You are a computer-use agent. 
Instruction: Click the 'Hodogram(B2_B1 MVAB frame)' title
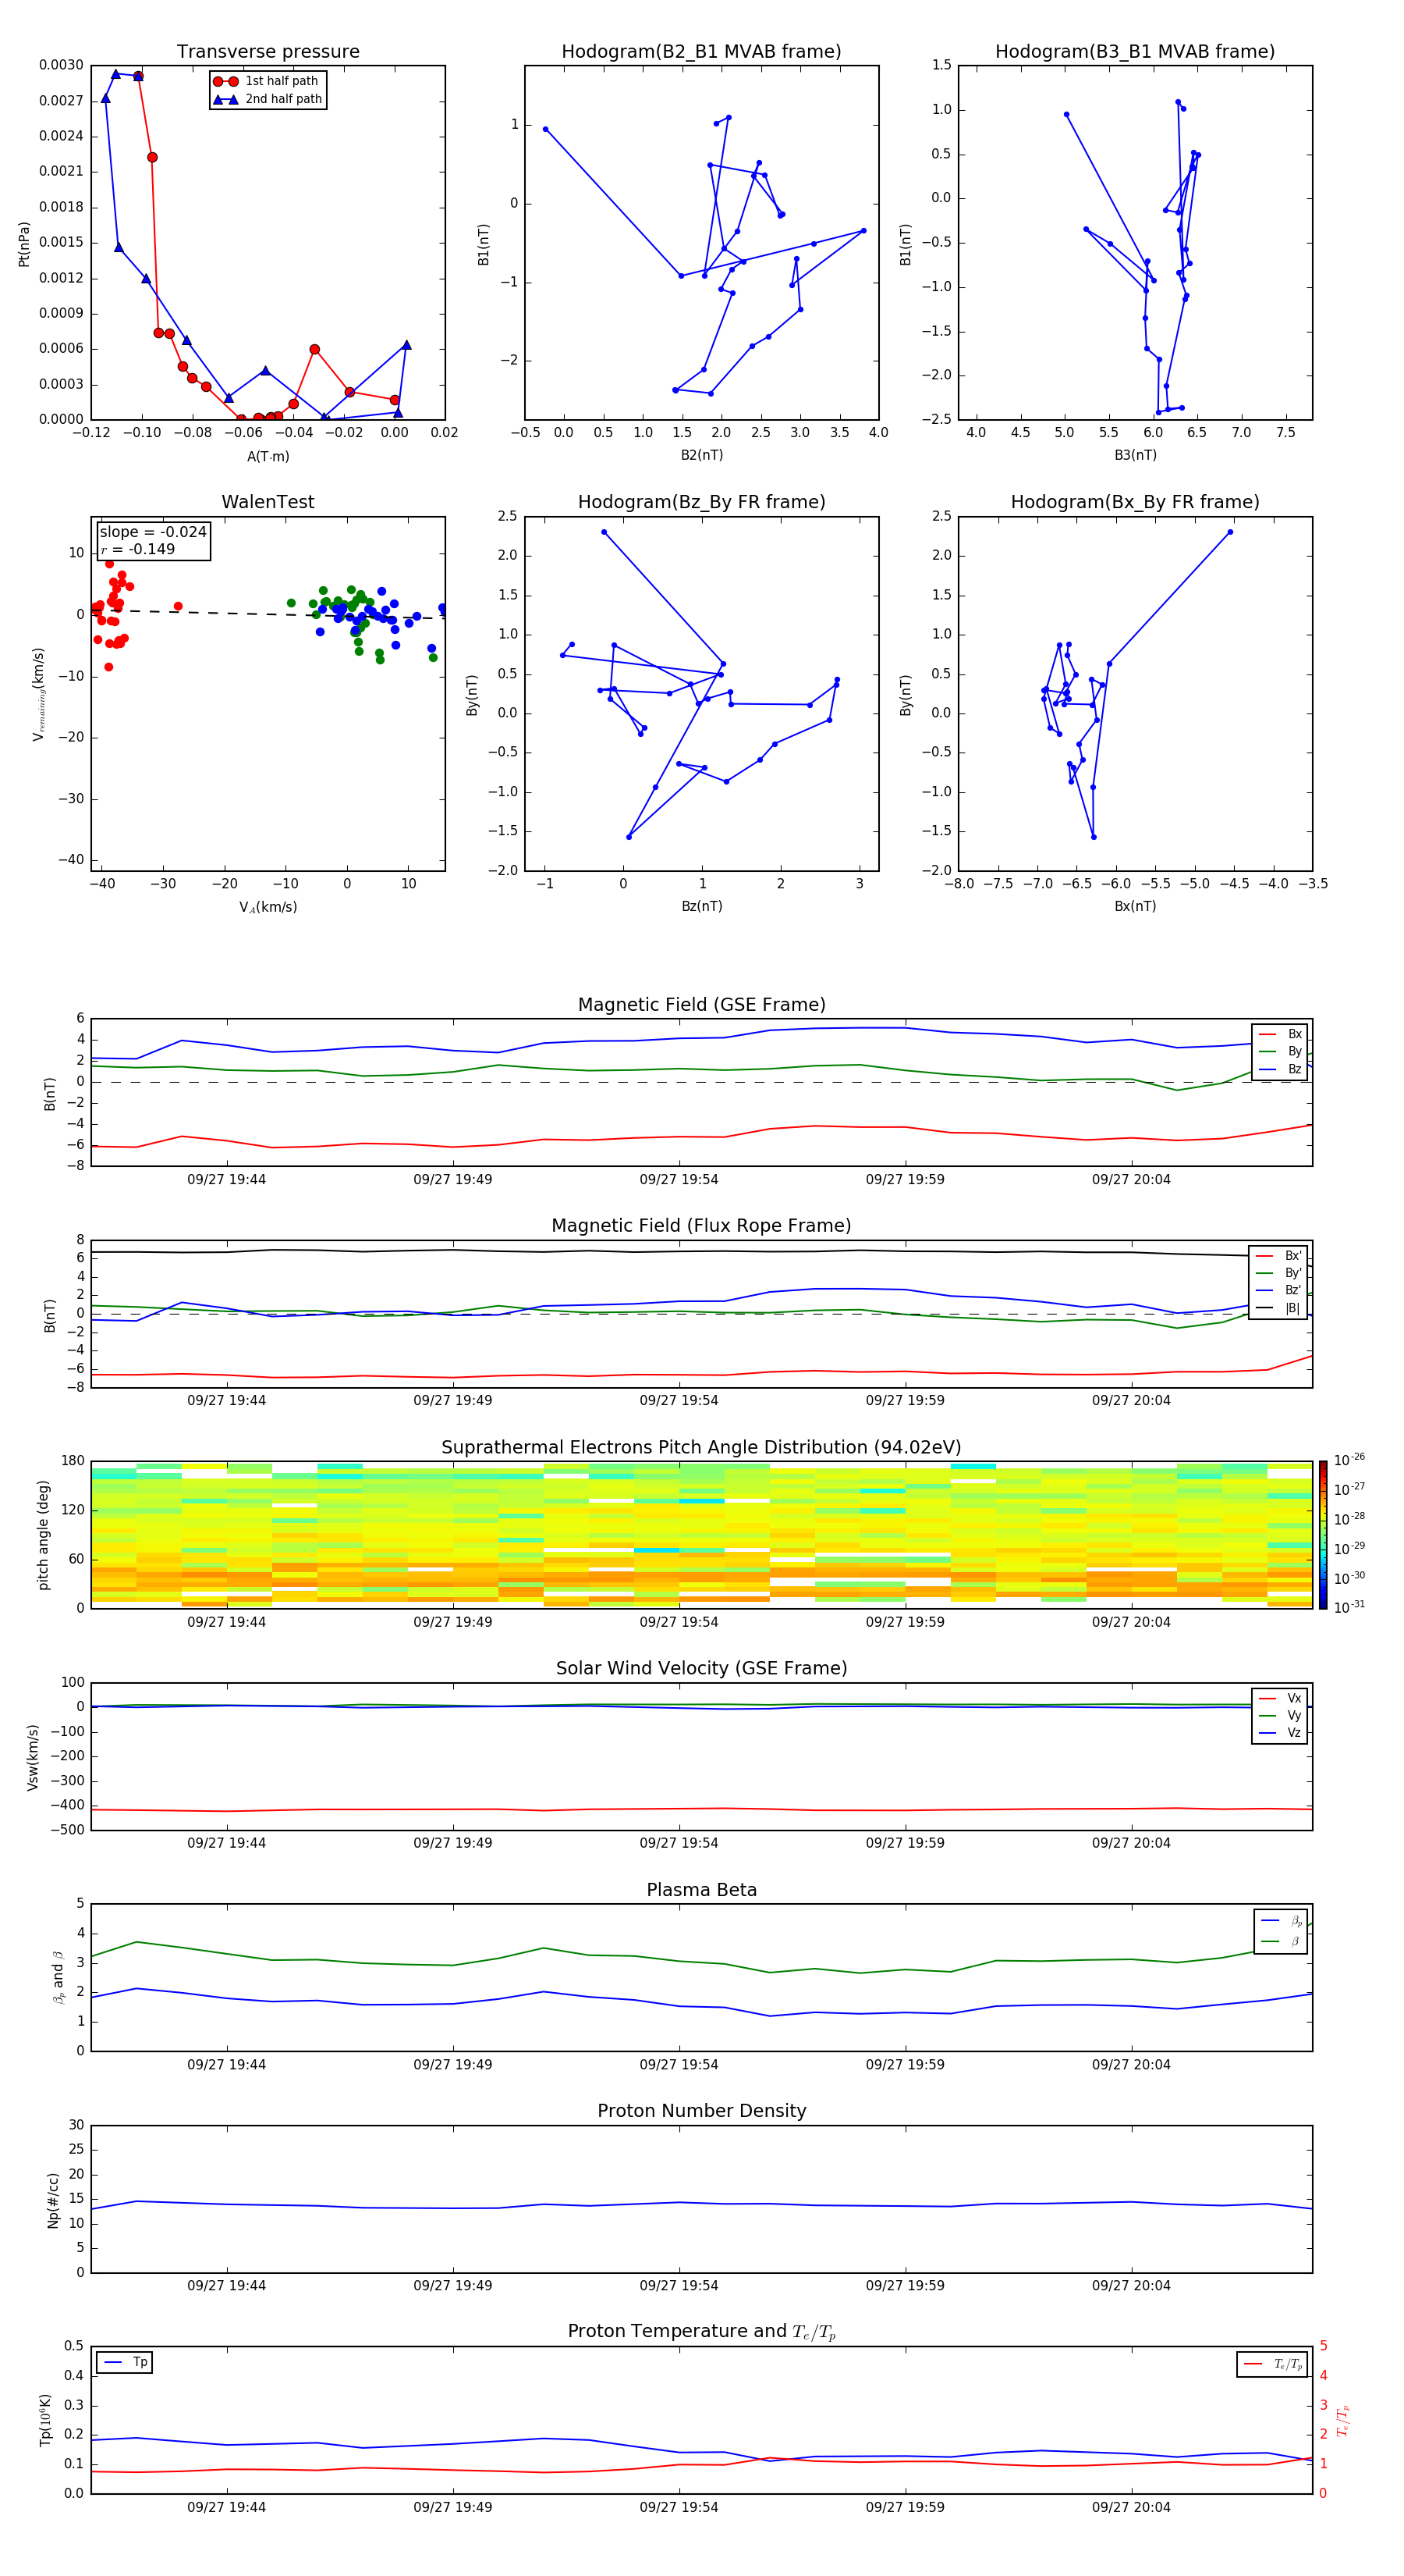point(701,52)
